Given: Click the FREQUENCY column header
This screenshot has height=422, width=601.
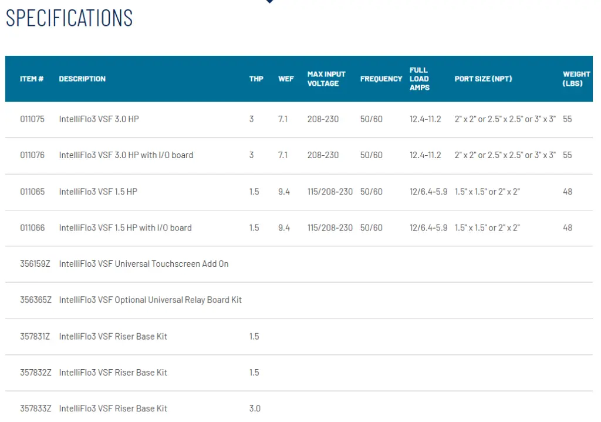Looking at the screenshot, I should (381, 79).
